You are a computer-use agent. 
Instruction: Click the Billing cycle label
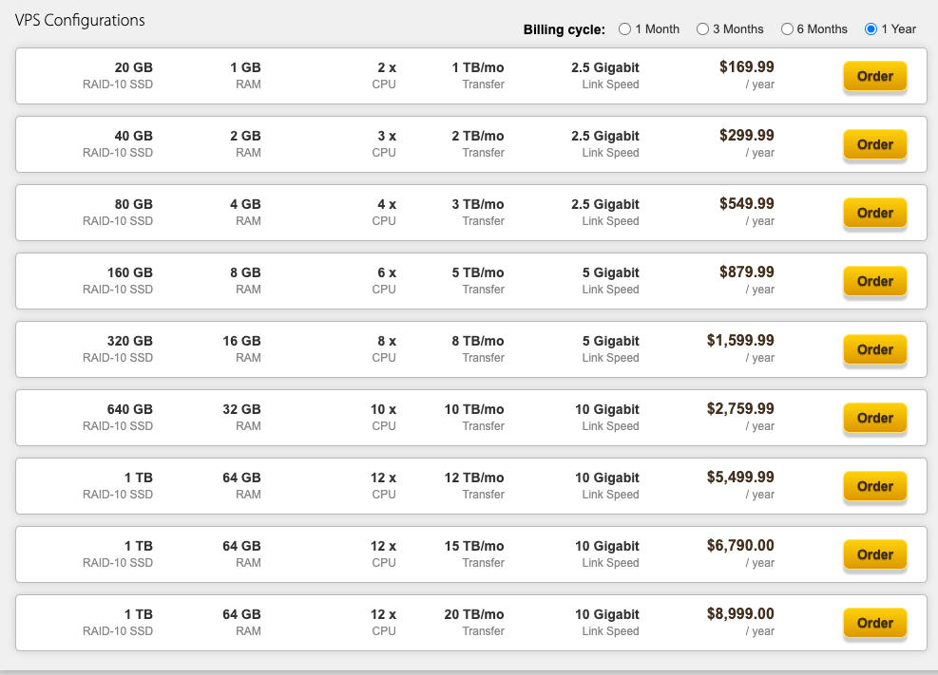565,29
